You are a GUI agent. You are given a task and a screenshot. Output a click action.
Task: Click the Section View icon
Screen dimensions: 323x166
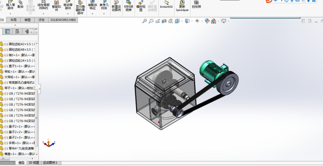[x=164, y=21]
